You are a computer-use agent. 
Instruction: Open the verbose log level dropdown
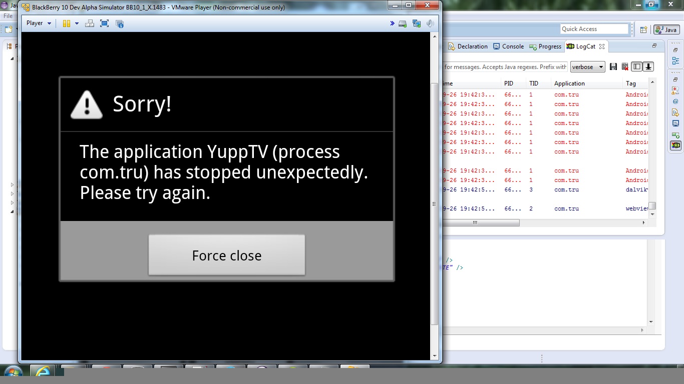pos(588,67)
